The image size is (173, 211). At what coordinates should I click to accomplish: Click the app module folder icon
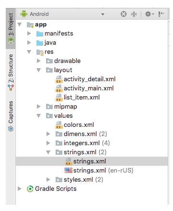click(30, 25)
